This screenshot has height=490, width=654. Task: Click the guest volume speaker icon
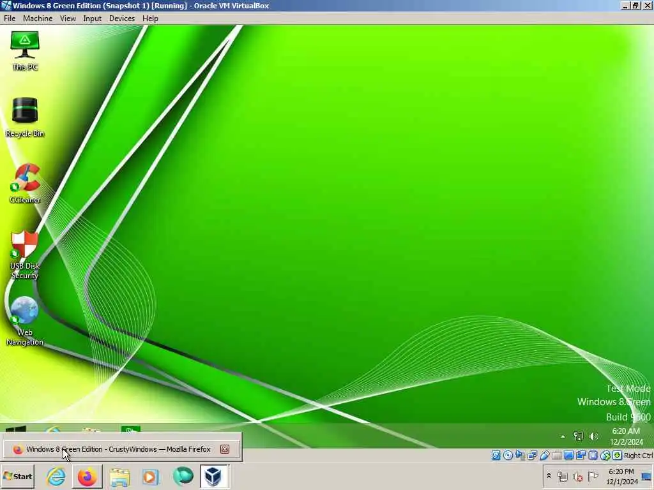(594, 436)
